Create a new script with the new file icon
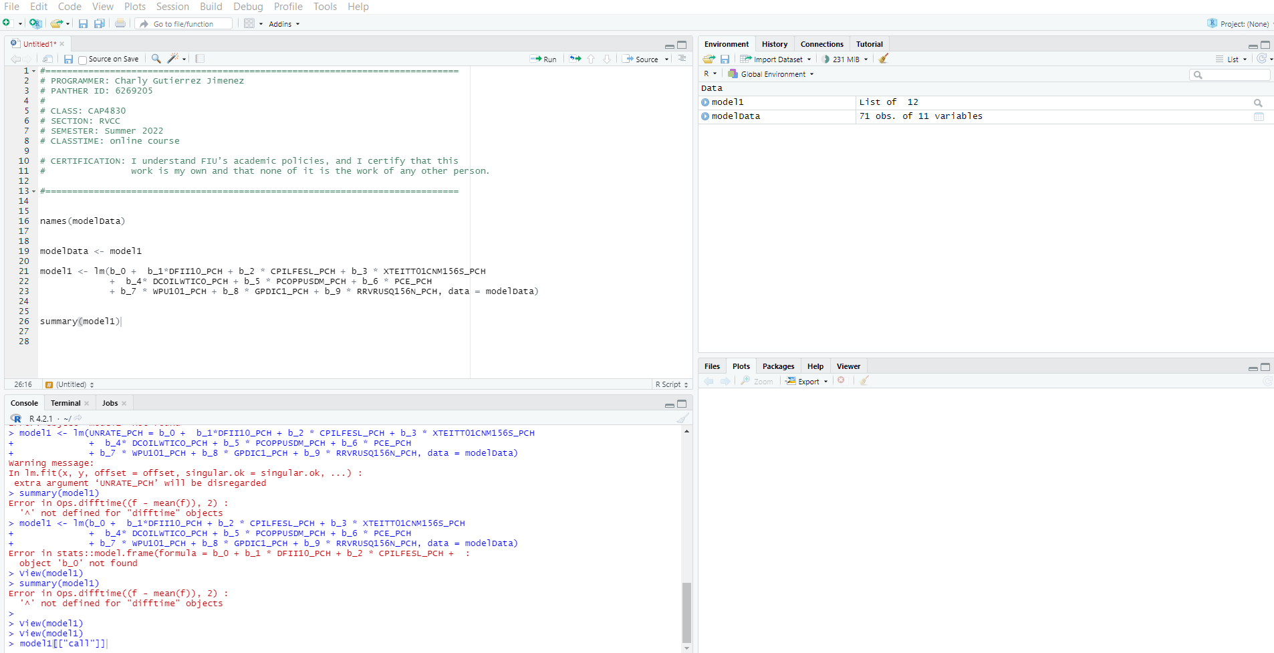Image resolution: width=1274 pixels, height=653 pixels. 9,22
